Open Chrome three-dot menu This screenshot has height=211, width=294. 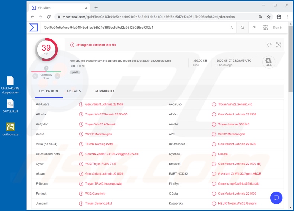point(287,17)
